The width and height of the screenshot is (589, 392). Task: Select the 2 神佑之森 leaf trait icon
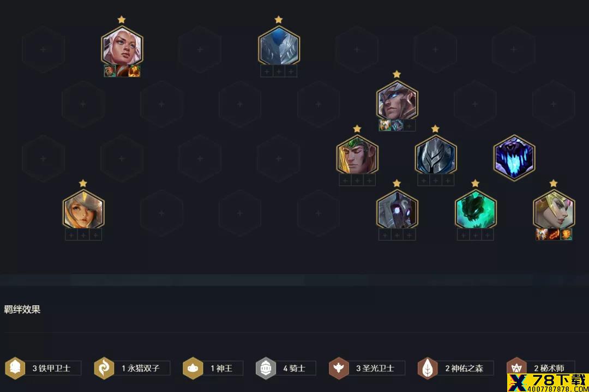[428, 368]
